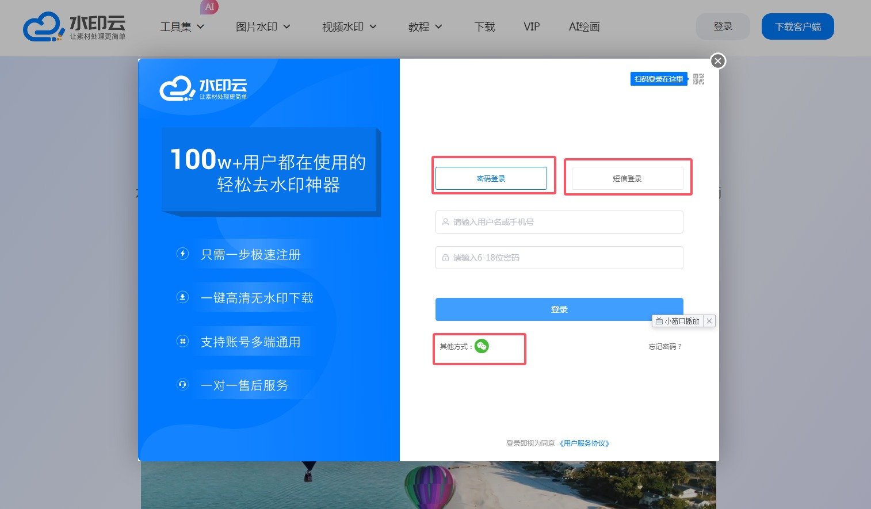
Task: Open the 下载 menu item
Action: [484, 27]
